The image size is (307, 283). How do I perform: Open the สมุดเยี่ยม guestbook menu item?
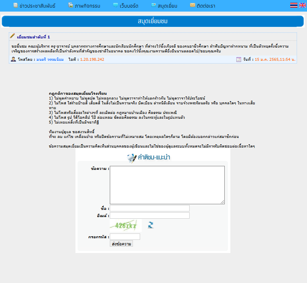pyautogui.click(x=167, y=6)
